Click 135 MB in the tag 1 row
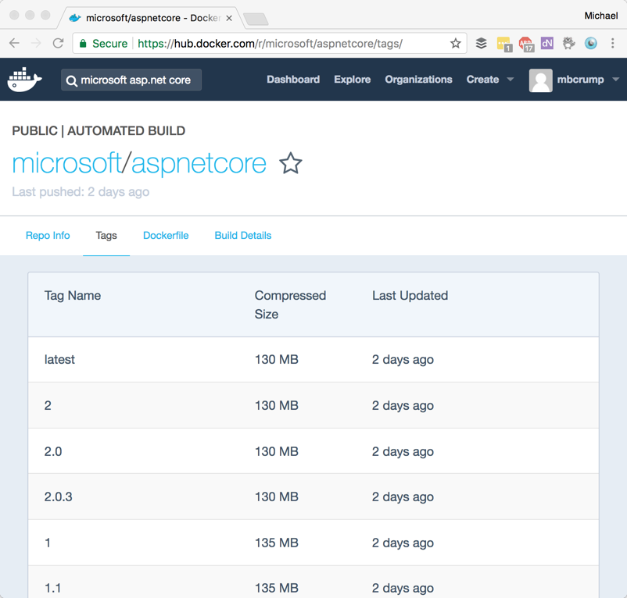Viewport: 627px width, 598px height. tap(277, 543)
